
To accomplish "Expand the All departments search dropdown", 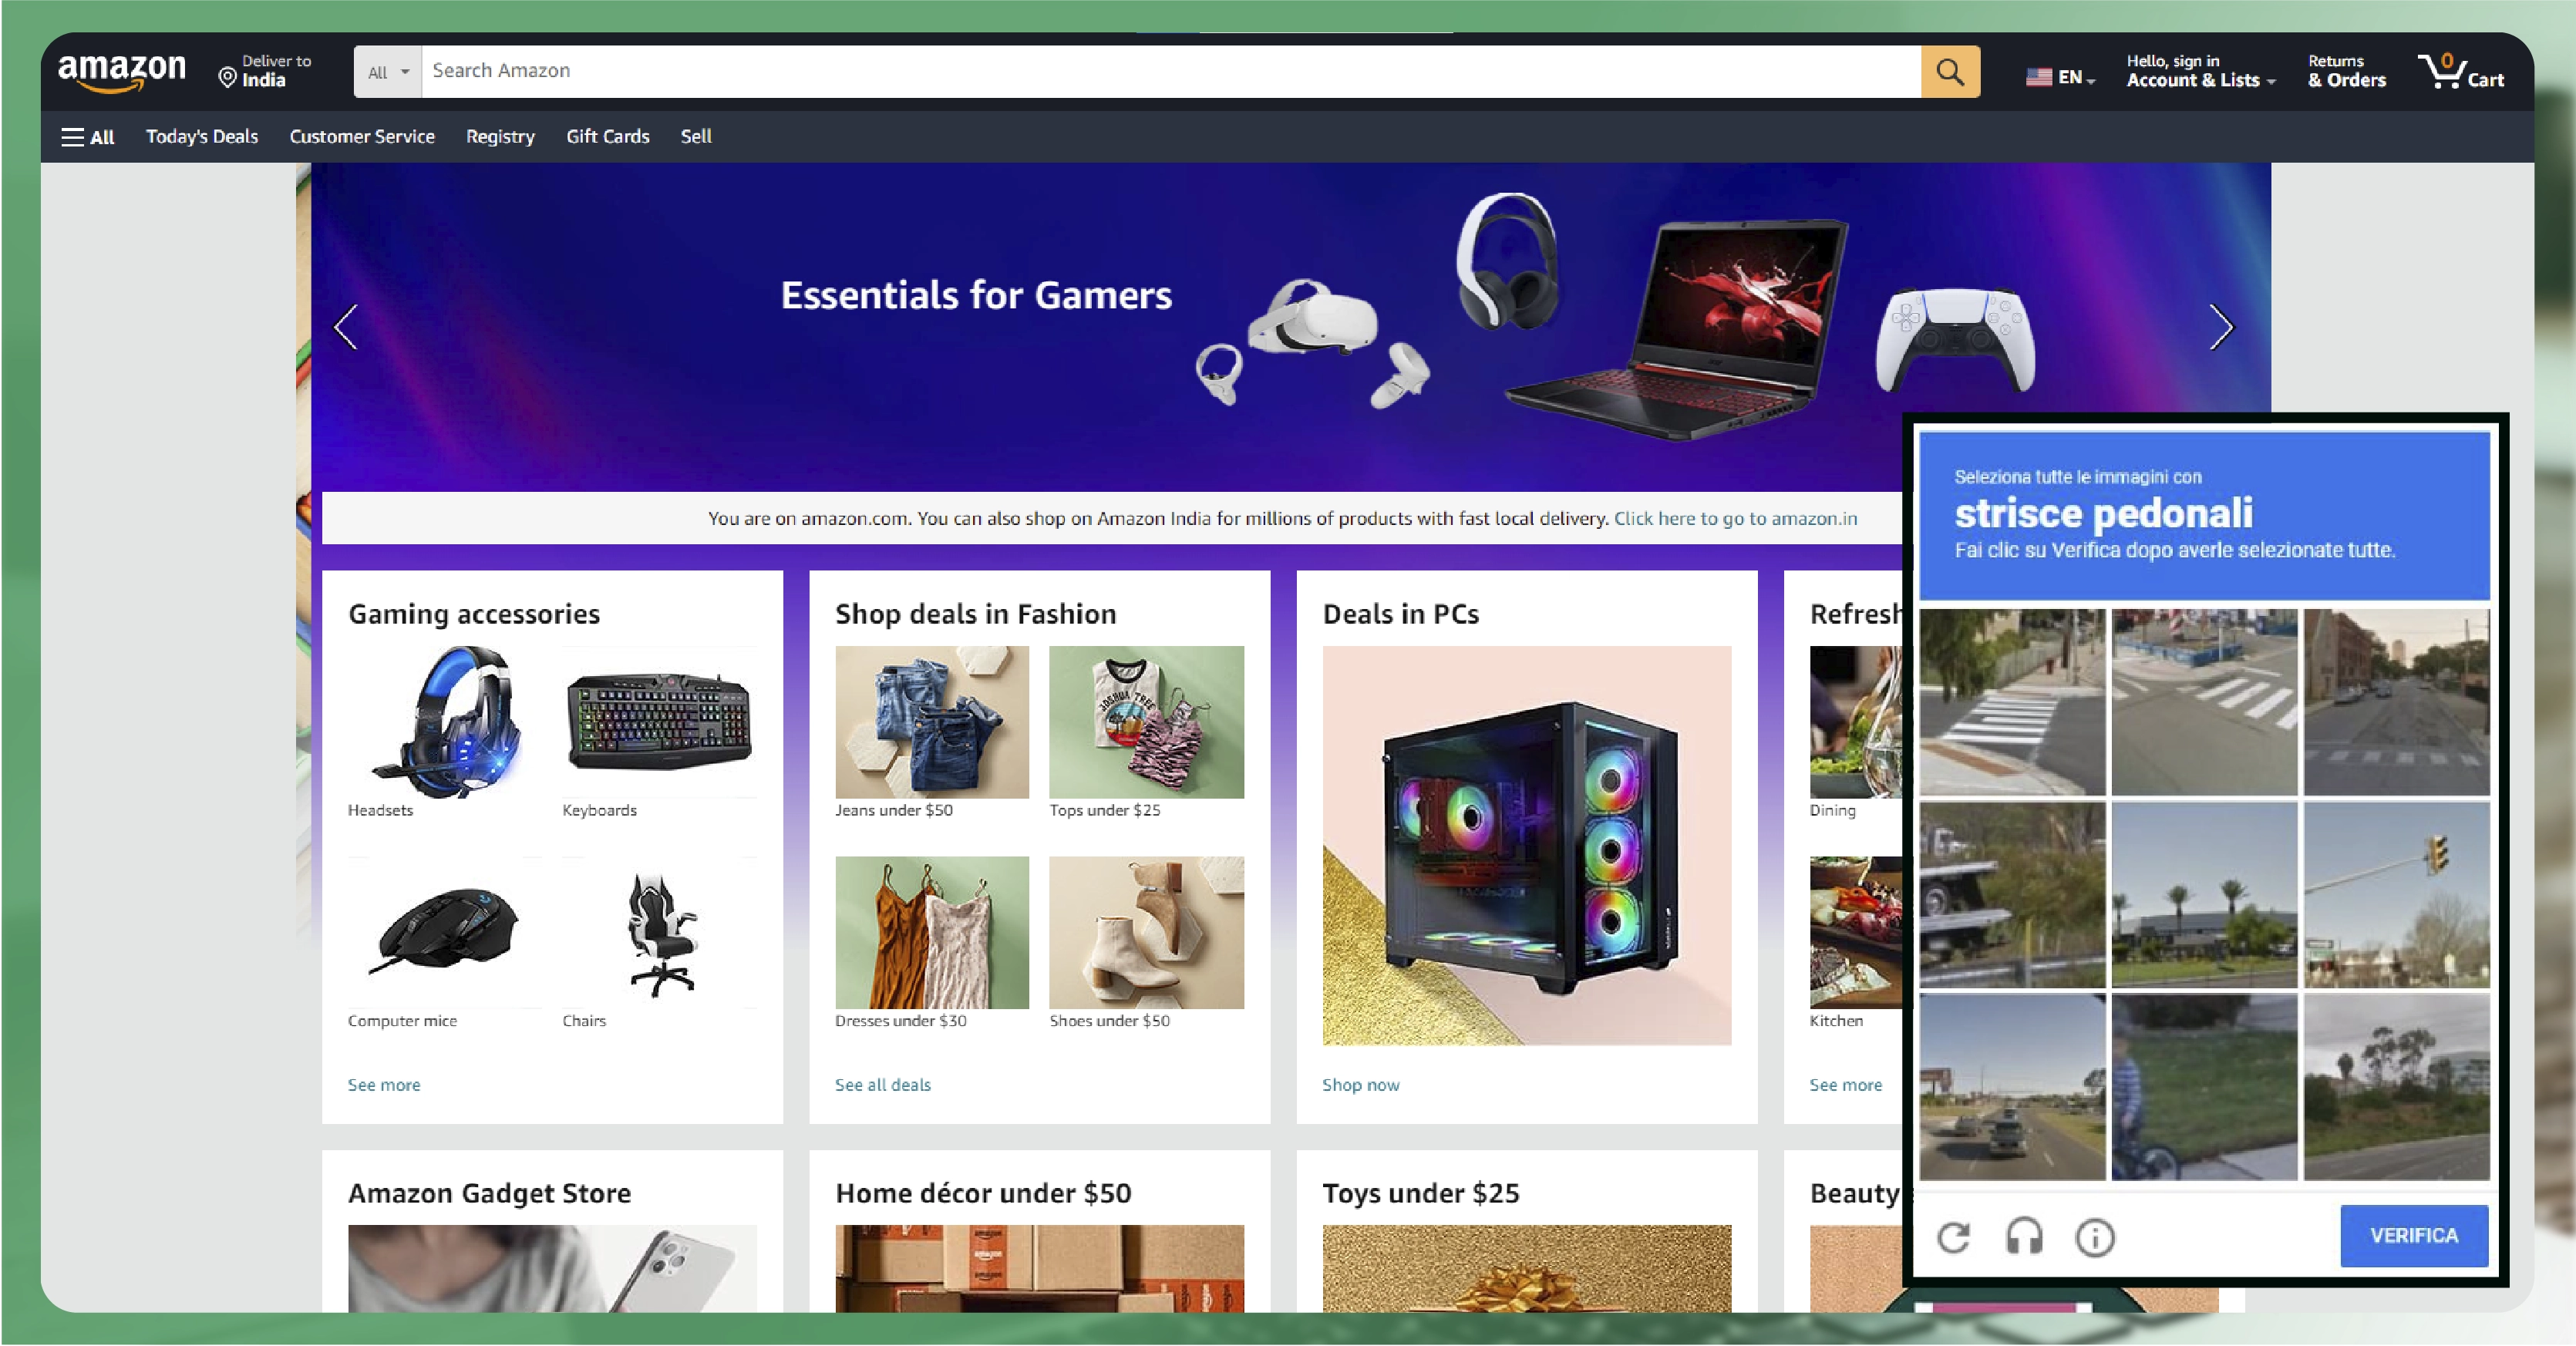I will click(387, 70).
